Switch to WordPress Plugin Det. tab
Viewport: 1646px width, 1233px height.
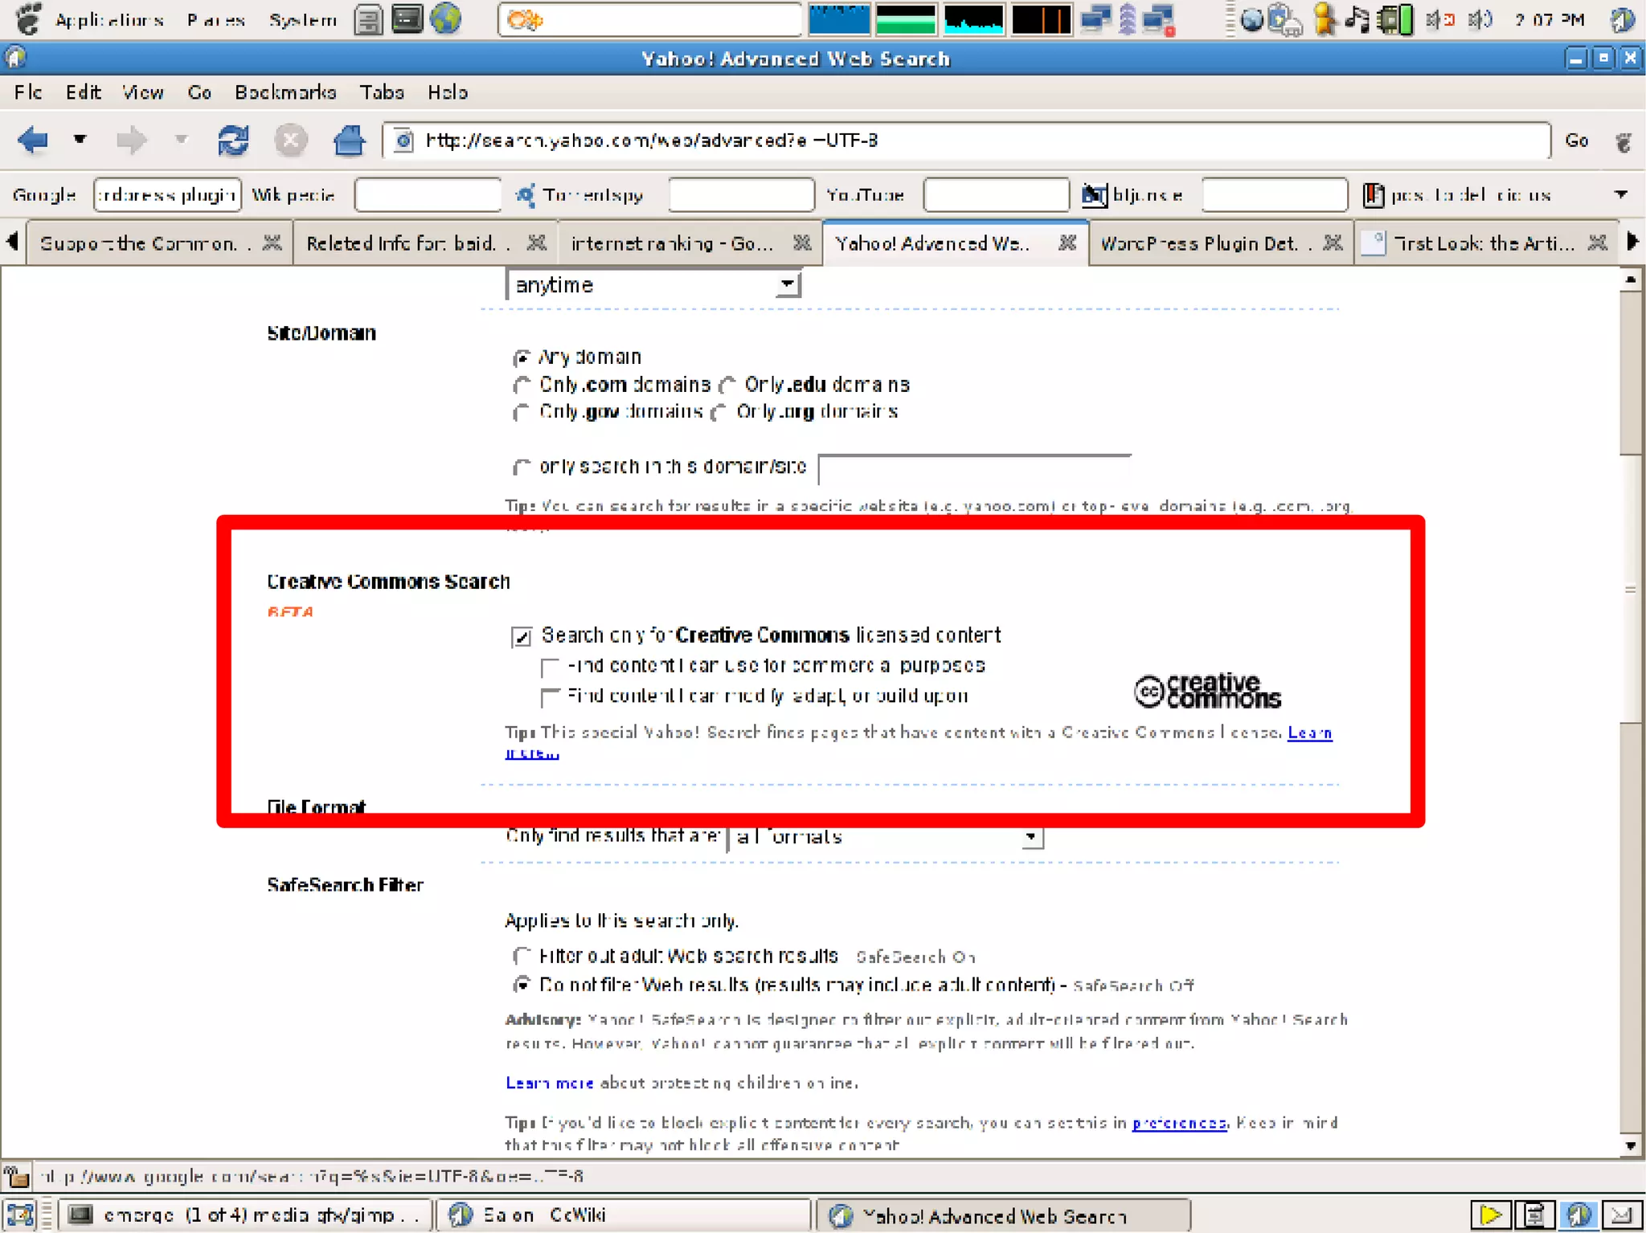click(1199, 243)
